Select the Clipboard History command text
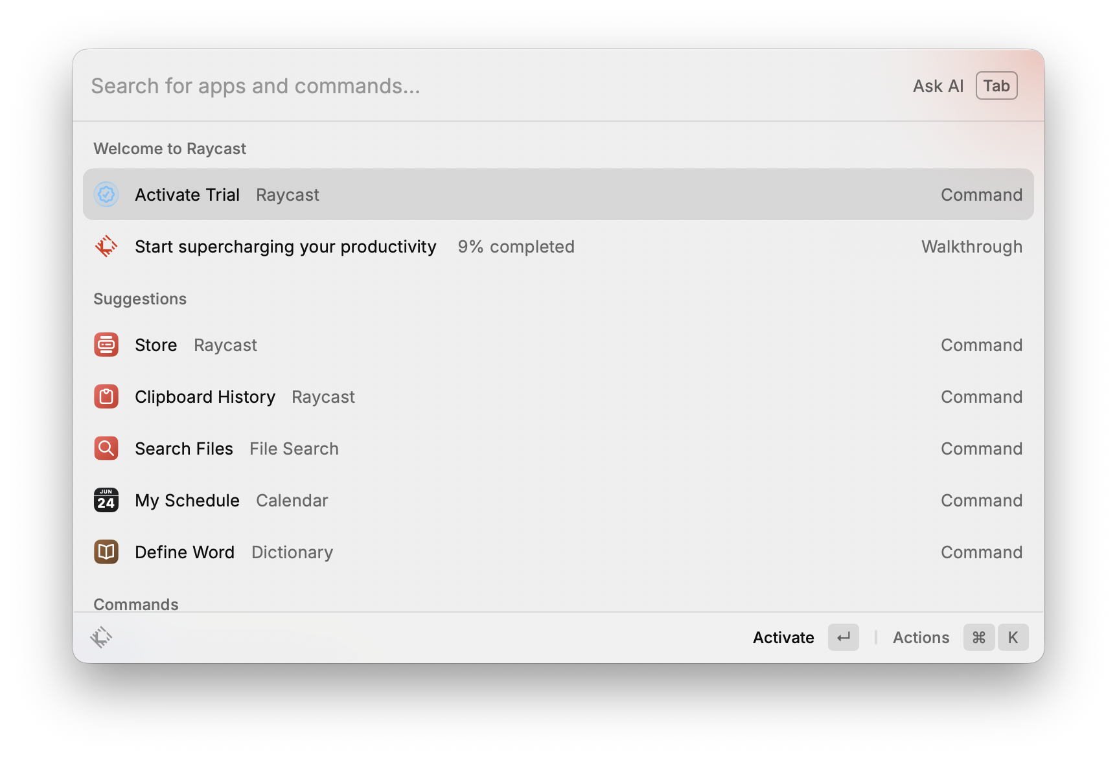Screen dimensions: 1117x759 pyautogui.click(x=205, y=397)
